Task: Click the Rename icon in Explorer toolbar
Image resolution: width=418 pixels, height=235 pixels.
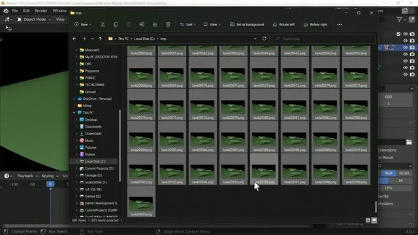Action: pos(142,25)
